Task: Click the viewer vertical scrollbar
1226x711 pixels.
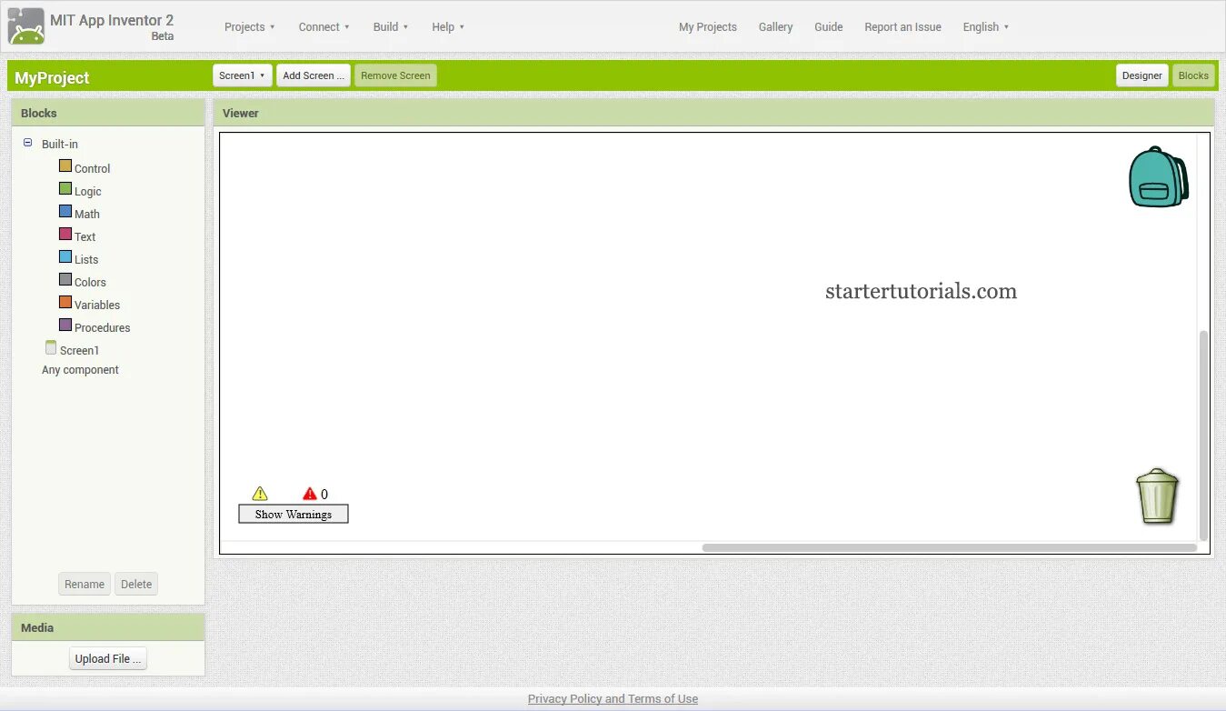Action: click(x=1204, y=435)
